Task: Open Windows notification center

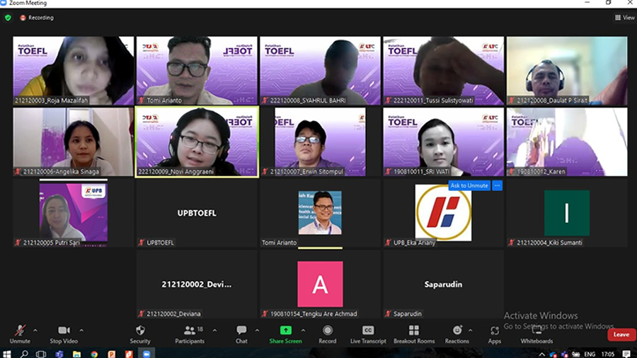Action: pos(626,354)
